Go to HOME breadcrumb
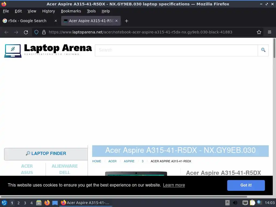Screen dimensions: 276x207 tap(97, 161)
